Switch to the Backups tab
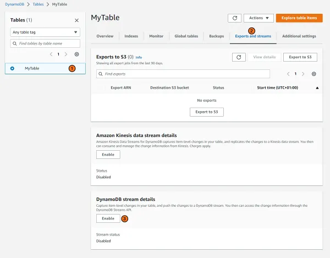 coord(216,36)
